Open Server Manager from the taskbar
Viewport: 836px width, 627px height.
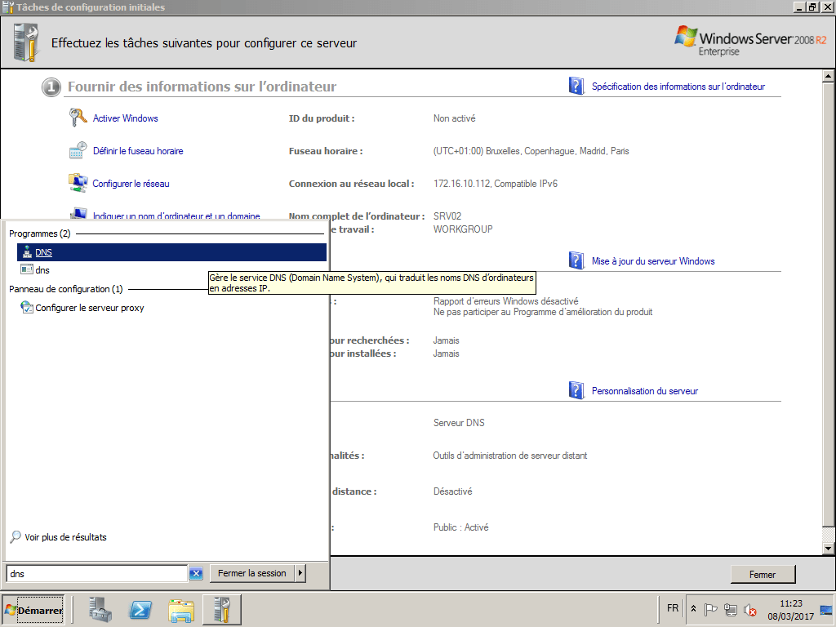click(99, 609)
